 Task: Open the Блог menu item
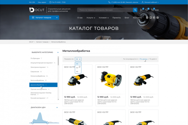(x=127, y=18)
